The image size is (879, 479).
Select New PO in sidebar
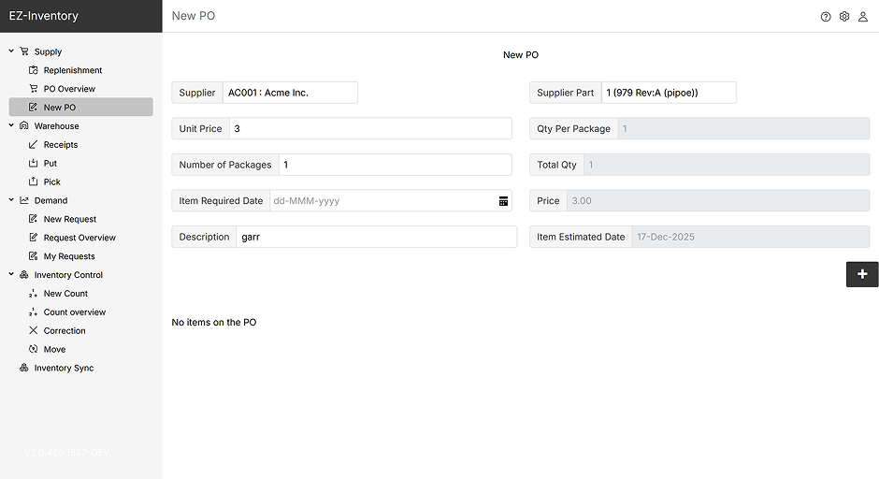point(80,108)
